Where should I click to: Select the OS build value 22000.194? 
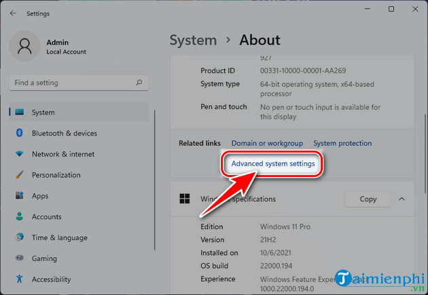[x=276, y=266]
